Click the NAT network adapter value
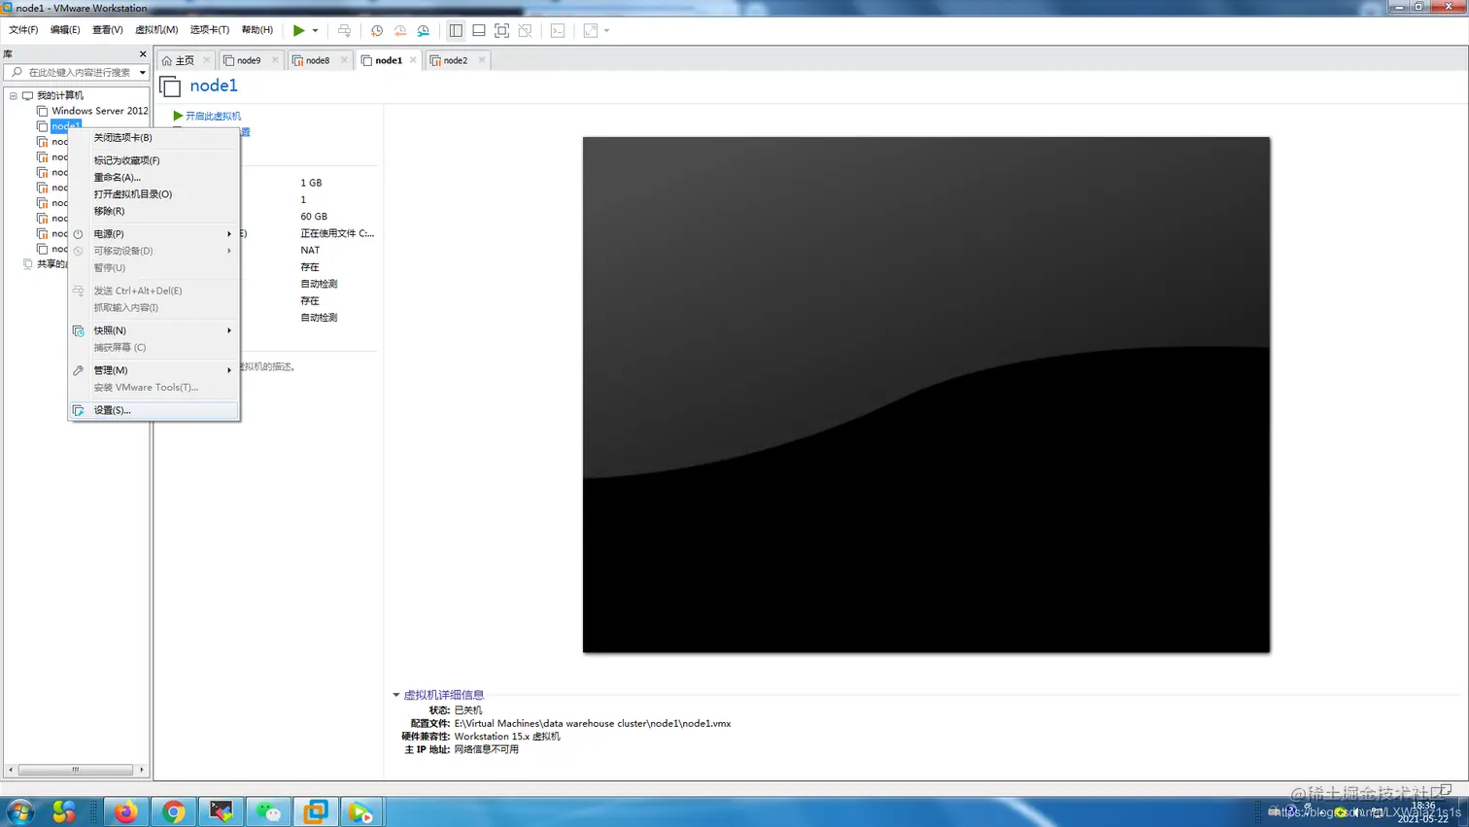Viewport: 1469px width, 827px height. 310,250
